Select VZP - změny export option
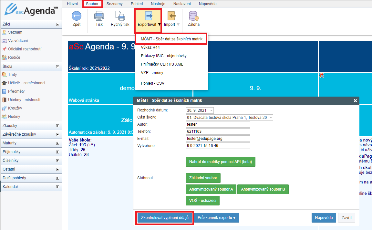Image resolution: width=372 pixels, height=230 pixels. pyautogui.click(x=171, y=73)
